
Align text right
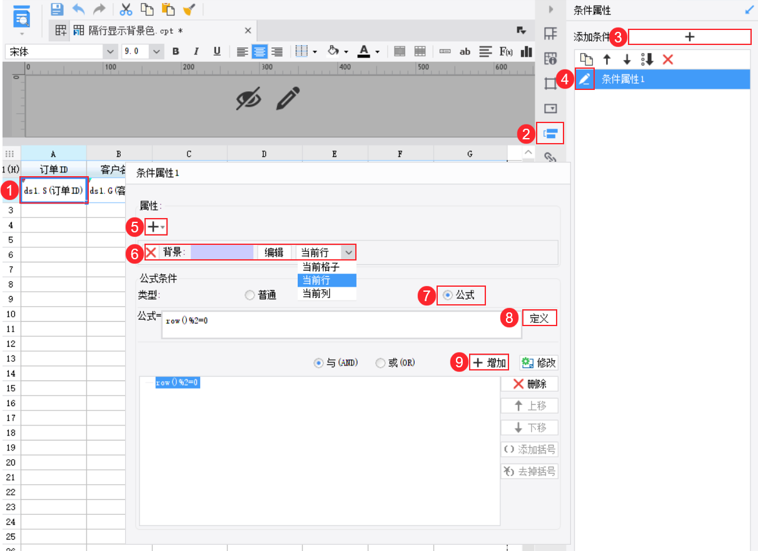(276, 52)
